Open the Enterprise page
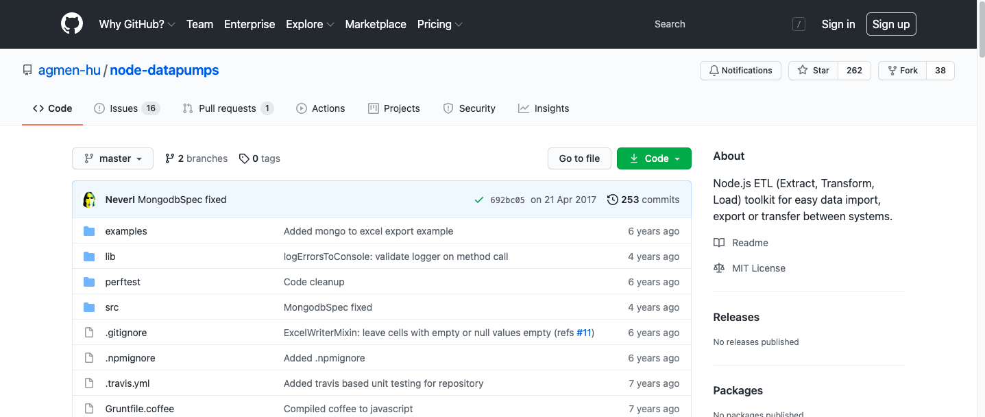 coord(250,24)
